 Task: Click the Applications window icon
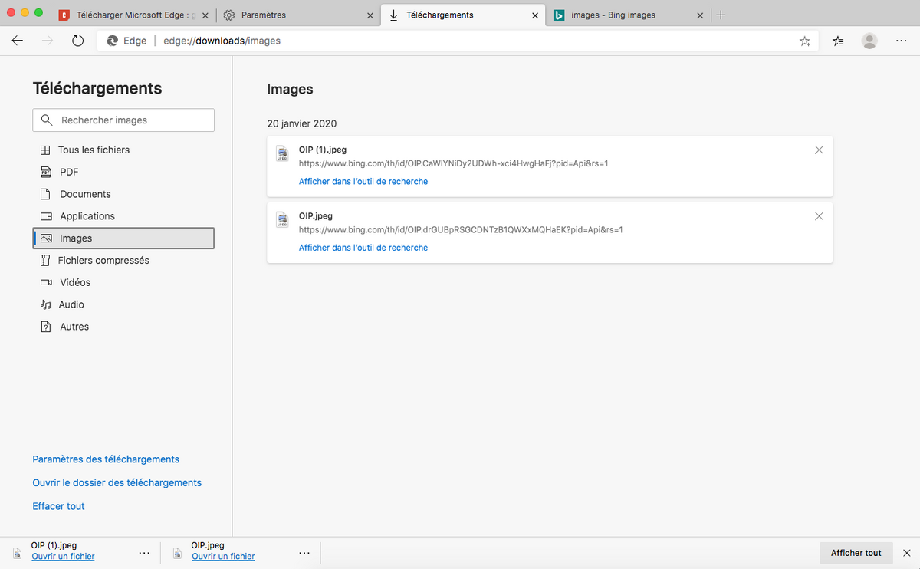click(x=46, y=216)
